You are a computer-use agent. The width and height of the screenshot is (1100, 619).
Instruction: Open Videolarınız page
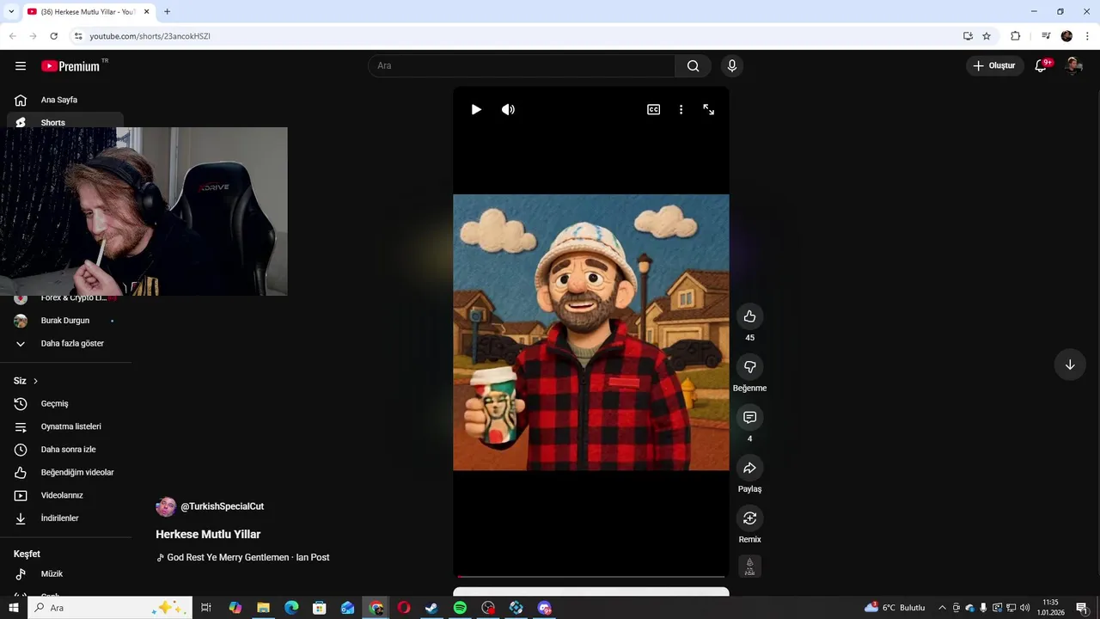pos(65,495)
